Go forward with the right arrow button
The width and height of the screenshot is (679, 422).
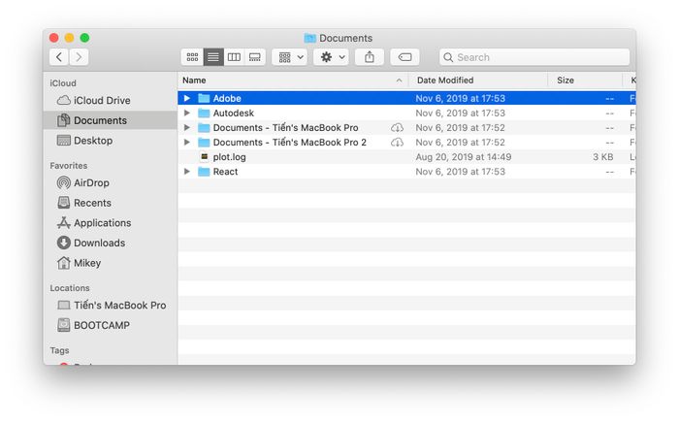point(79,57)
